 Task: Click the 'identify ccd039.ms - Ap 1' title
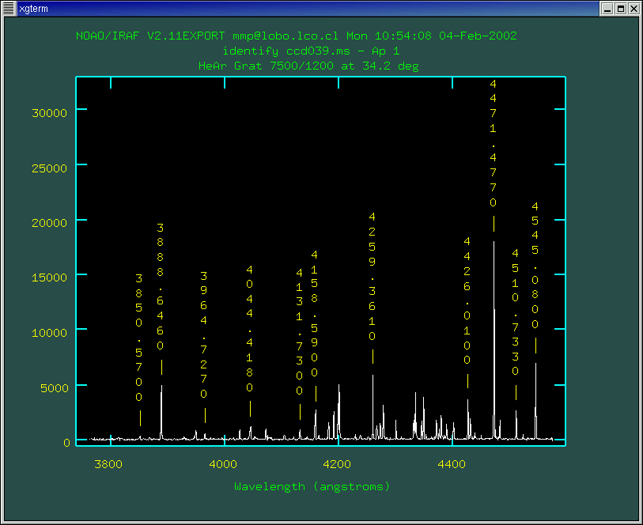click(311, 51)
